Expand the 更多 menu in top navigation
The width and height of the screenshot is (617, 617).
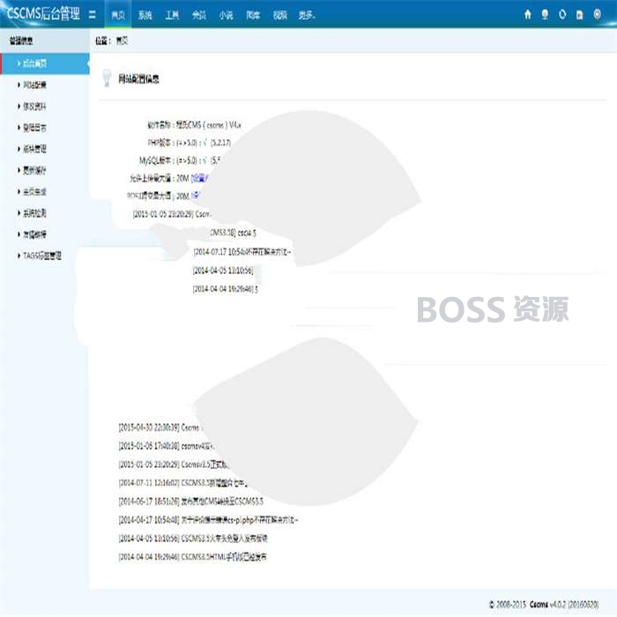(307, 15)
